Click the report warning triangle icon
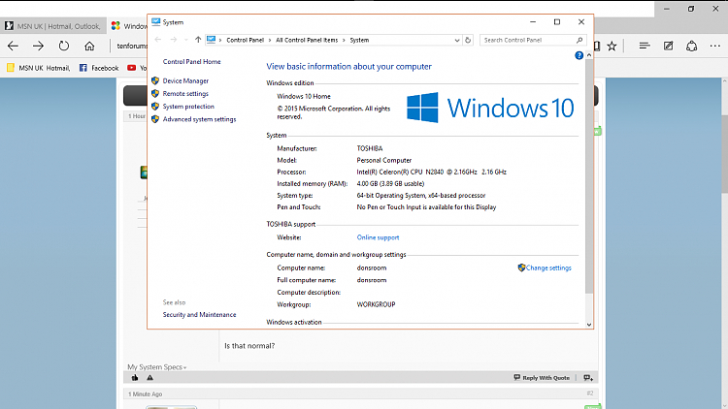The width and height of the screenshot is (728, 409). point(149,377)
